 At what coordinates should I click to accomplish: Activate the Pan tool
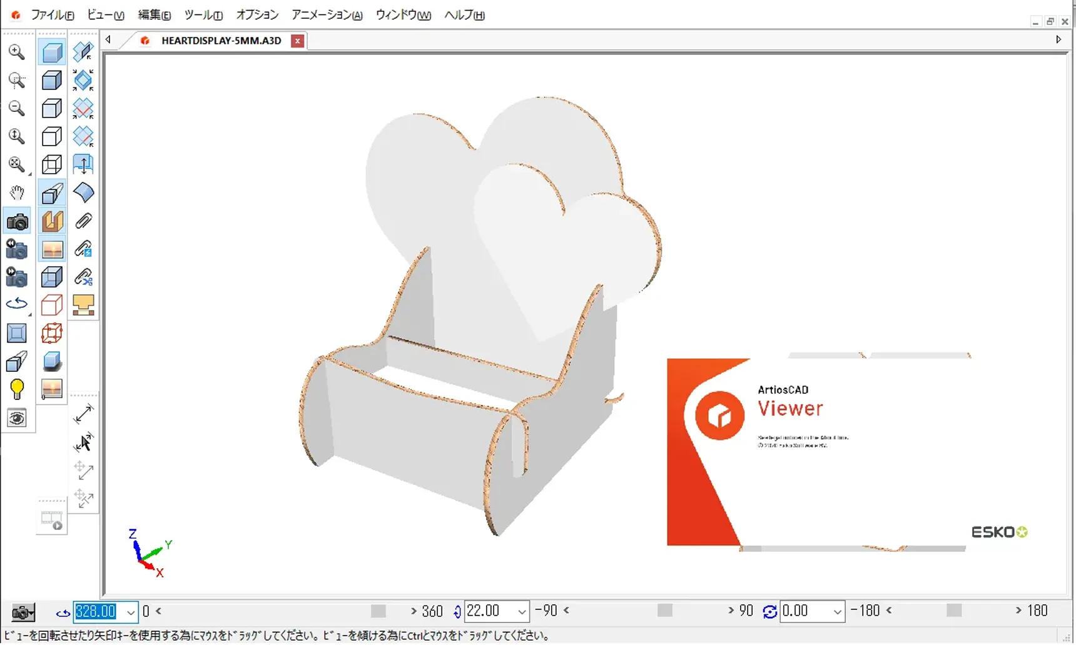17,192
